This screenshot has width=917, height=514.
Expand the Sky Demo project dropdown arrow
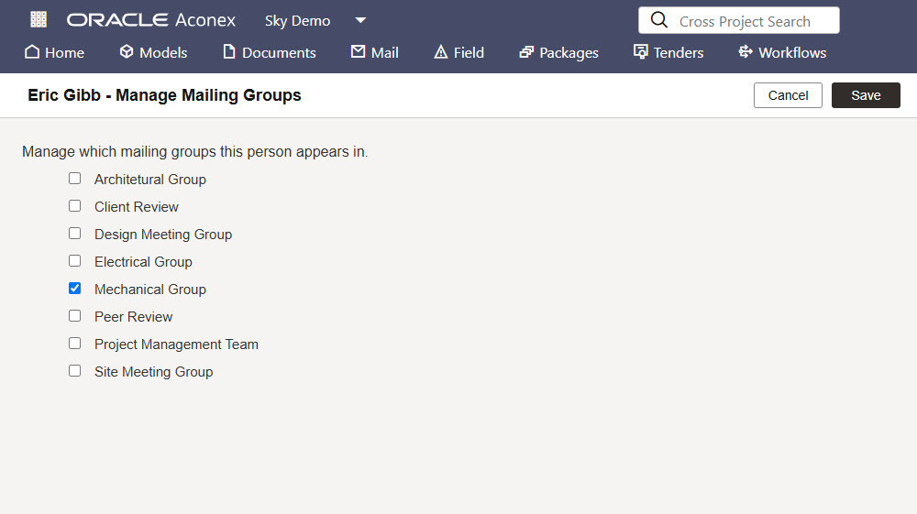tap(360, 20)
